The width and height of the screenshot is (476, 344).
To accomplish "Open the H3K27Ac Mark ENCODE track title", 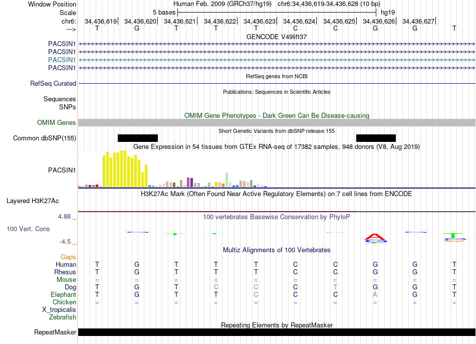I will pyautogui.click(x=277, y=194).
